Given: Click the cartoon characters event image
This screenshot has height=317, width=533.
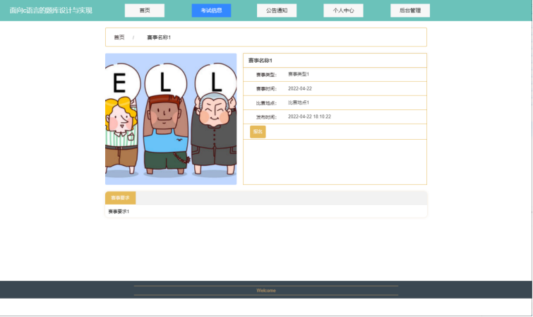Looking at the screenshot, I should click(171, 119).
